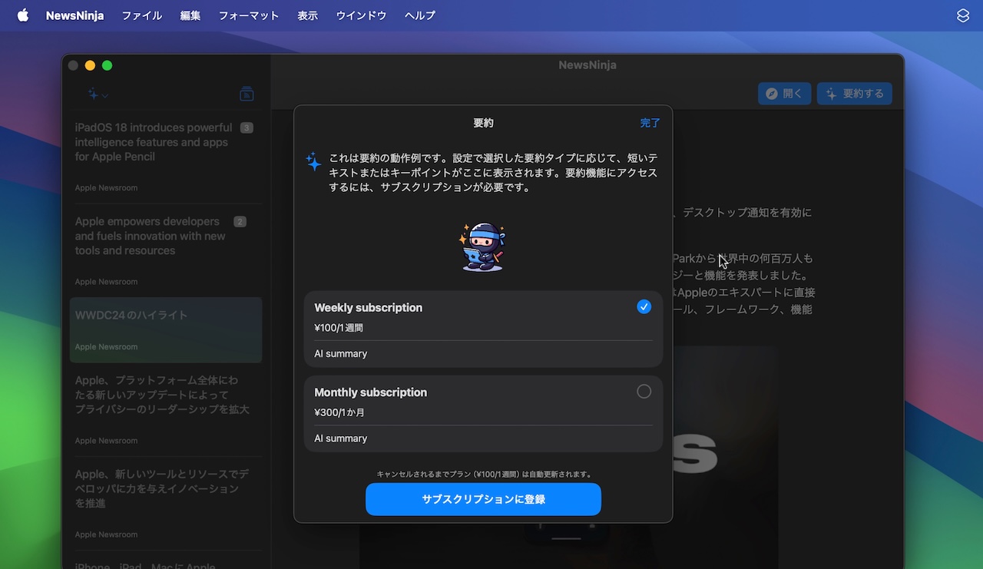The height and width of the screenshot is (569, 983).
Task: Open the フォーマット menu
Action: click(249, 15)
